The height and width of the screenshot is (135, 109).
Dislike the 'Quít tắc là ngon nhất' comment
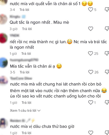tap(107, 29)
